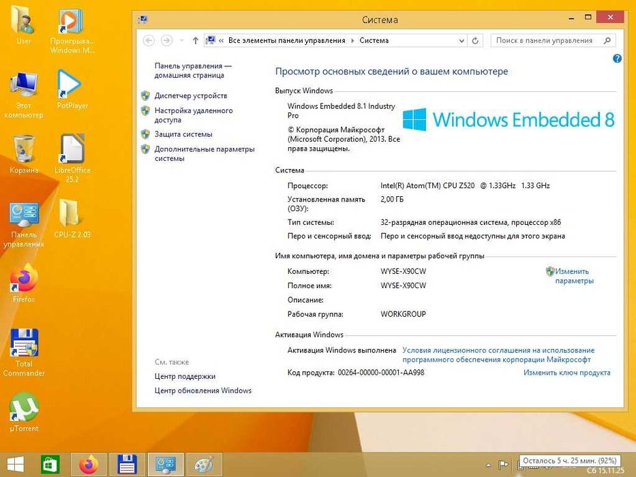Open the Paint taskbar icon

204,465
